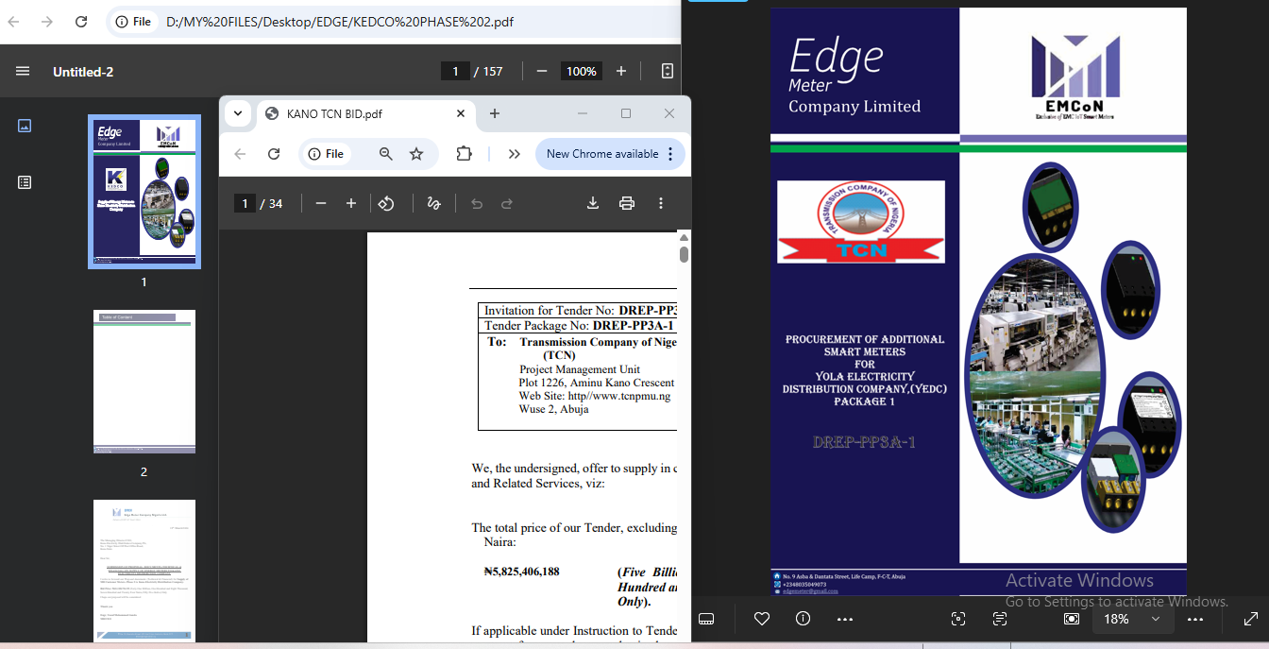Open a new tab with the plus button
The width and height of the screenshot is (1269, 649).
[495, 112]
